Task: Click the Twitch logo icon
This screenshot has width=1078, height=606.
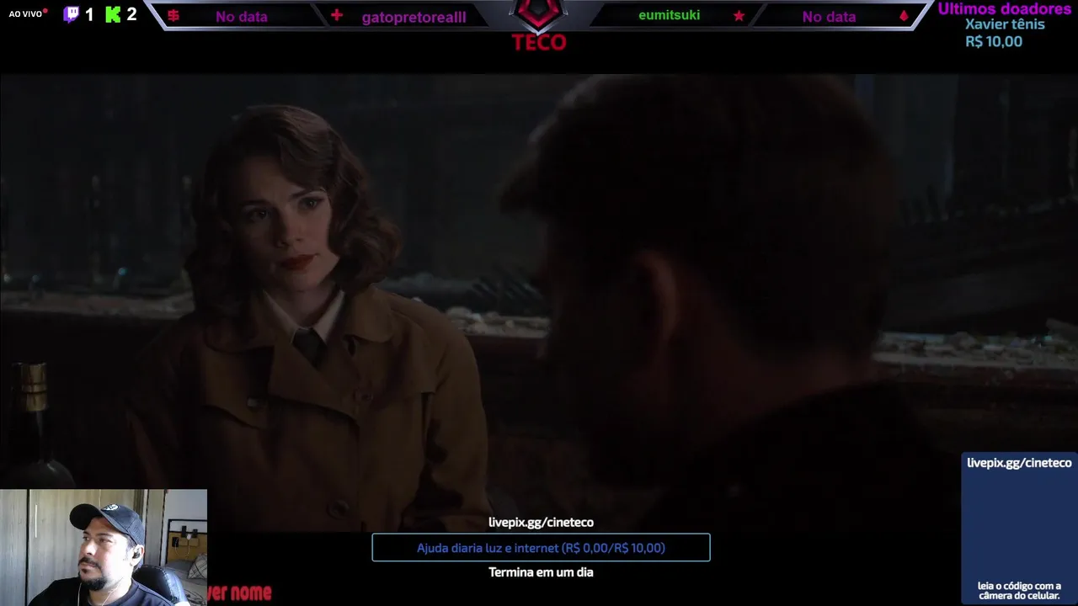Action: [72, 14]
